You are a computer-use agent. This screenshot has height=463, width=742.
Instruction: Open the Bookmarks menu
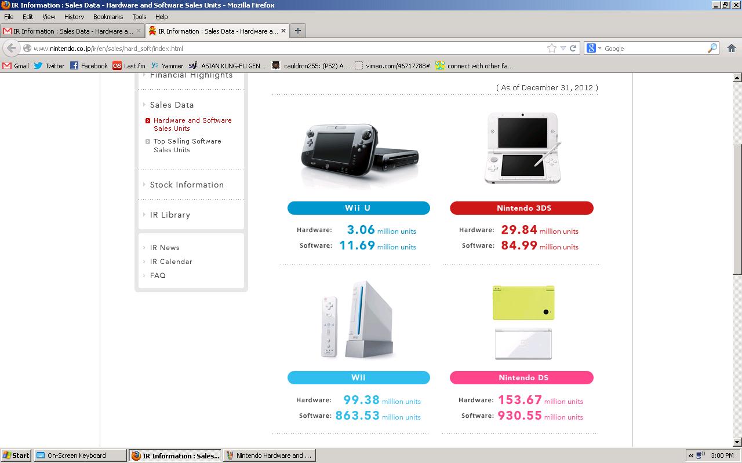click(108, 17)
